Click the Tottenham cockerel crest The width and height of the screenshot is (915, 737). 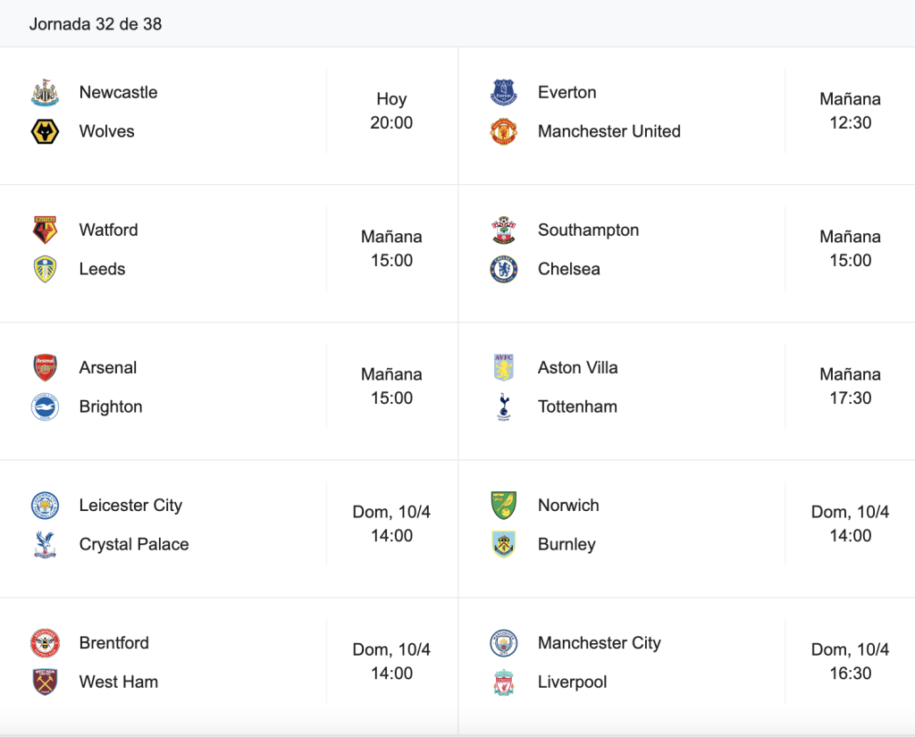pos(504,406)
